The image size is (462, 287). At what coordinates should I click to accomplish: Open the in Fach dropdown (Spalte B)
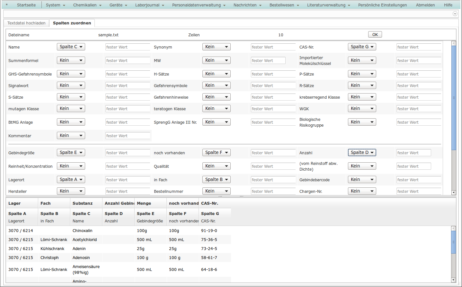point(217,180)
